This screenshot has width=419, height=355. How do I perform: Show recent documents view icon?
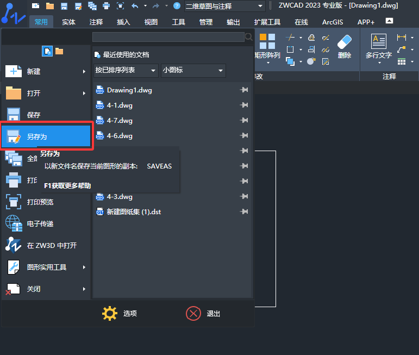pyautogui.click(x=47, y=51)
